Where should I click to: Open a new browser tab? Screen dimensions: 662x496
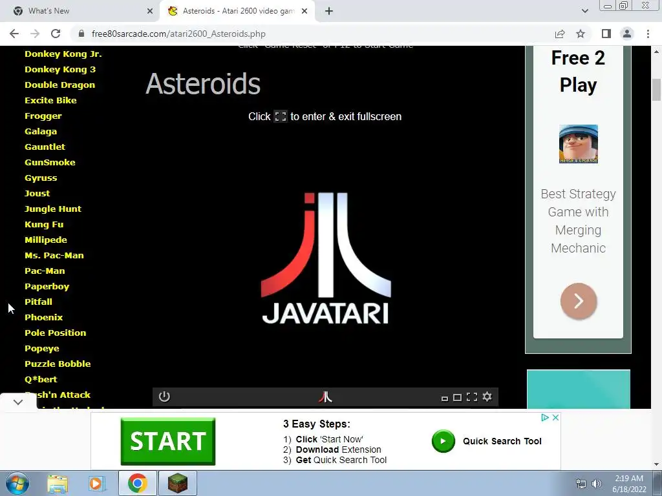coord(329,11)
